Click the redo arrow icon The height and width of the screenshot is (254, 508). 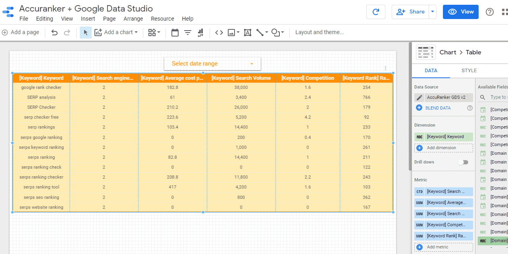point(67,33)
